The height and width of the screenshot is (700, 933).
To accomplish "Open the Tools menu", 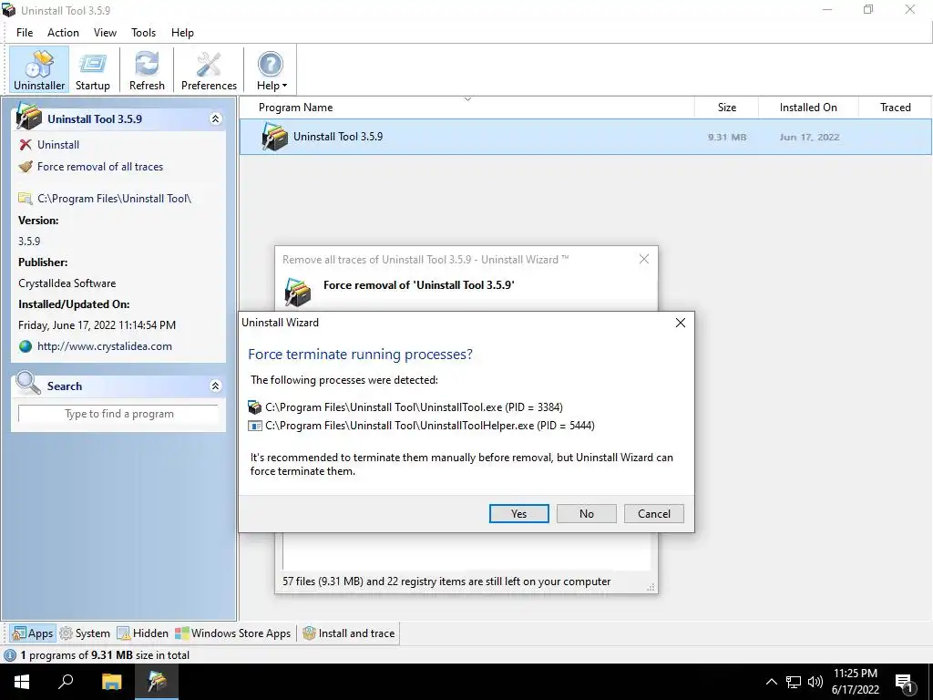I will [143, 33].
